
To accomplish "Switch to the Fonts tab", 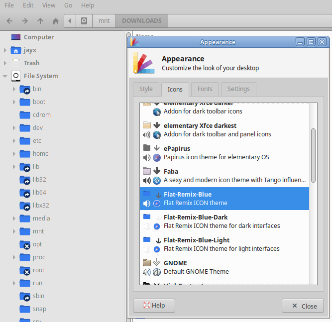I will tap(205, 89).
